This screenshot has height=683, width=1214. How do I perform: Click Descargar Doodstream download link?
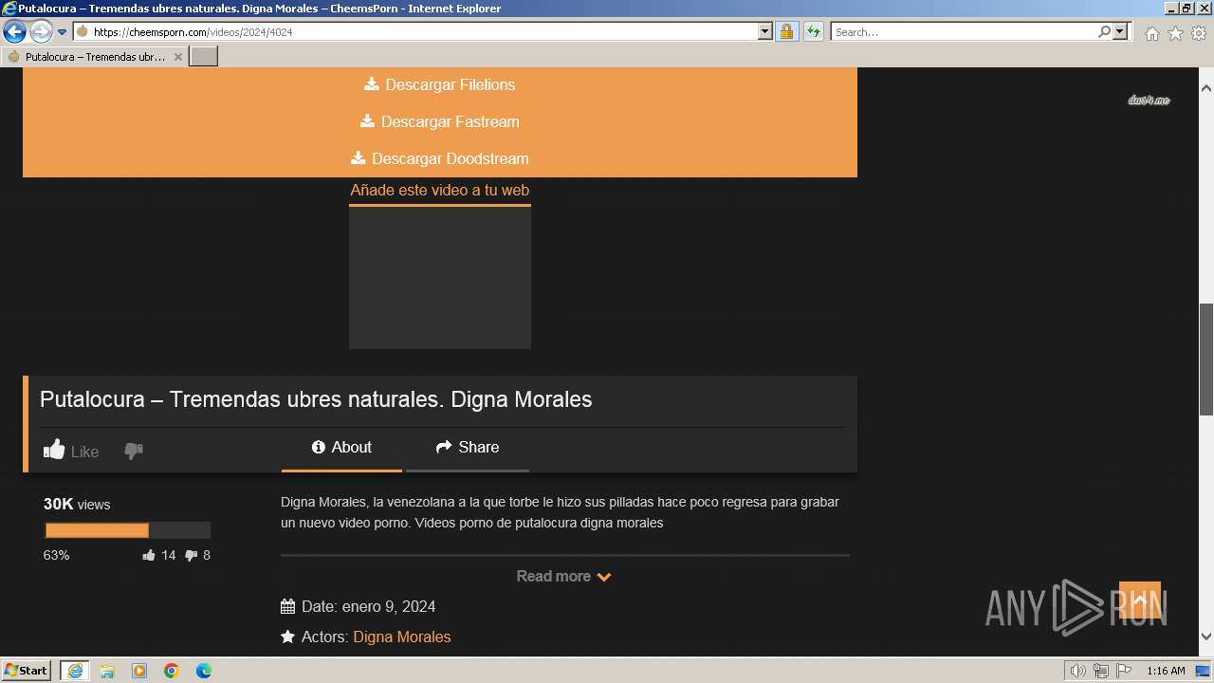click(440, 158)
